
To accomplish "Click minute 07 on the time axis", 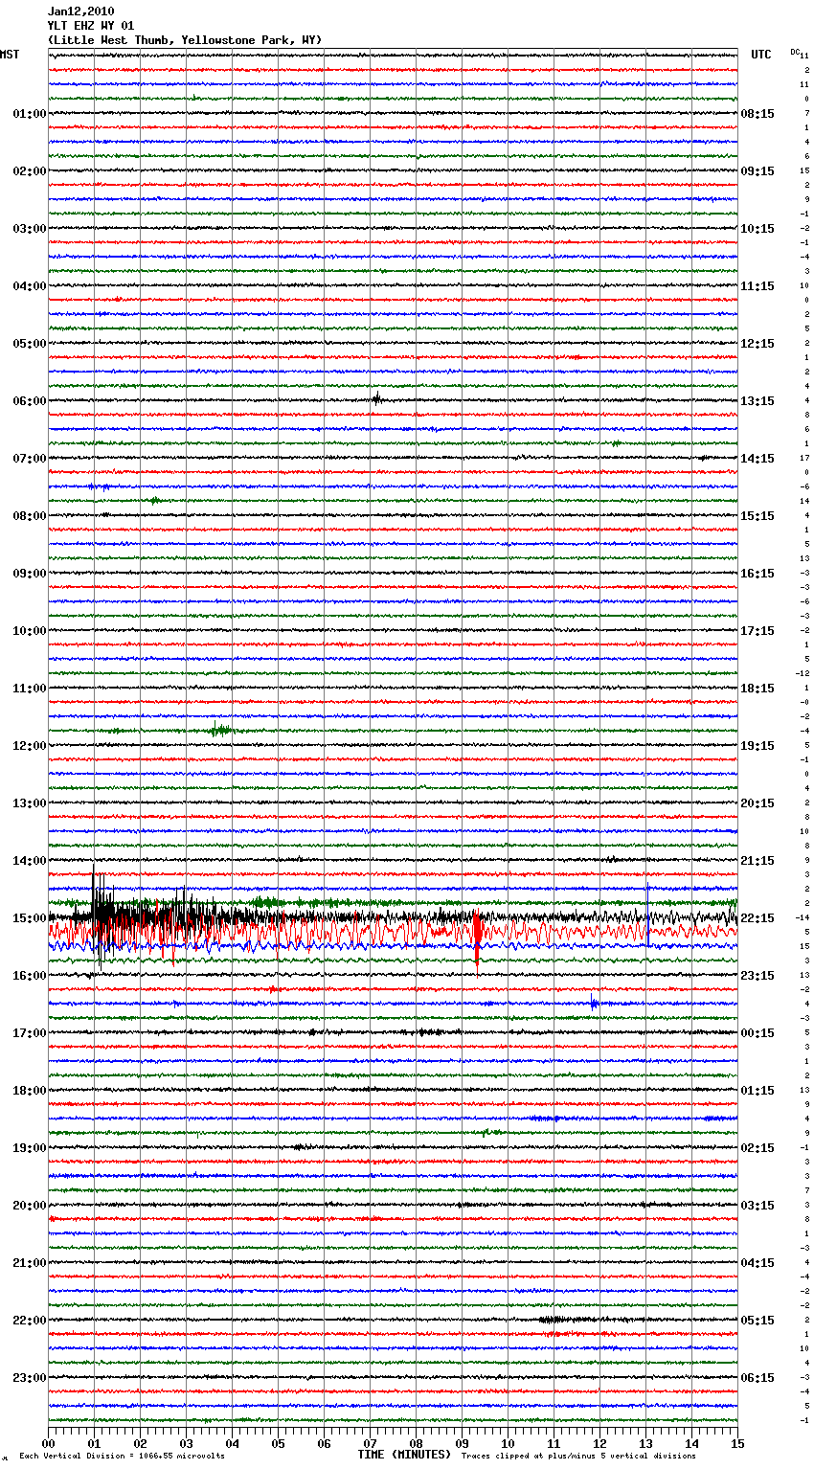I will (x=370, y=1443).
